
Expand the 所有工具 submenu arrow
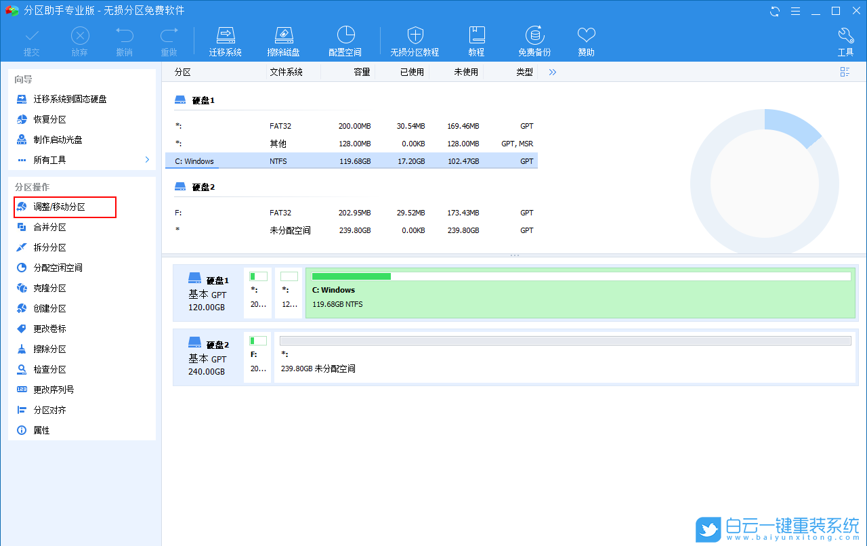147,160
